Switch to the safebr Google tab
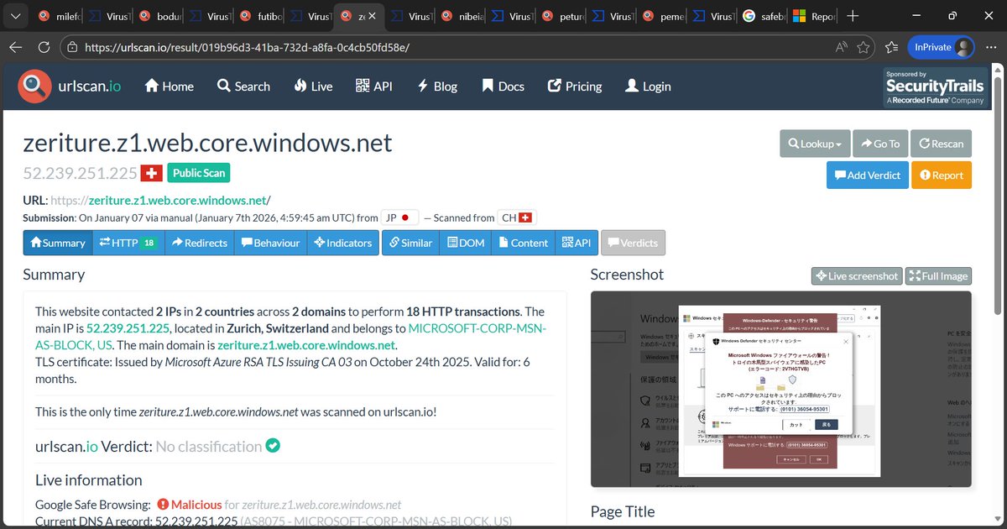 tap(764, 16)
